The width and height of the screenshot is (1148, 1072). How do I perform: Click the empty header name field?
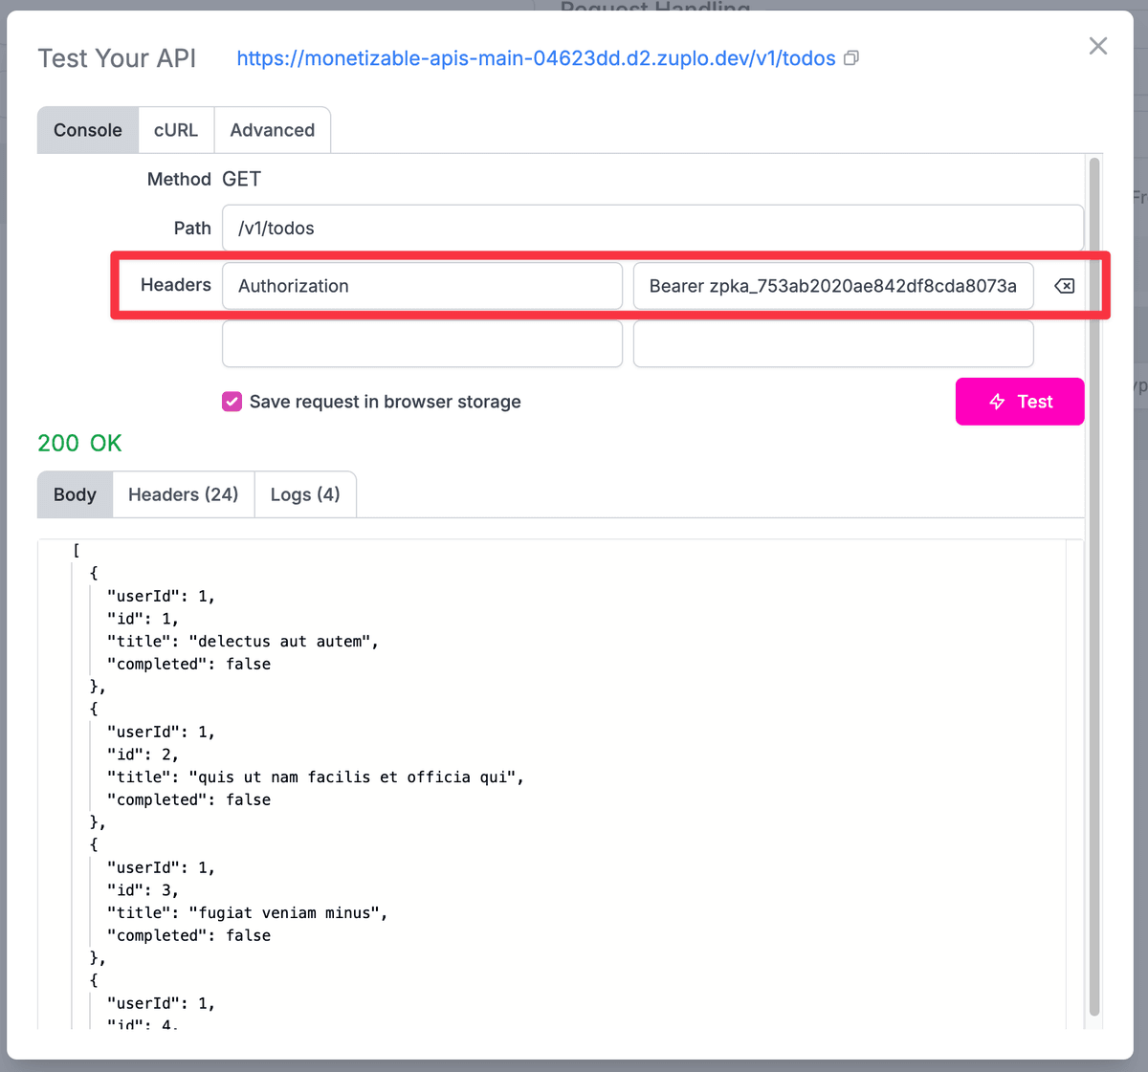422,343
